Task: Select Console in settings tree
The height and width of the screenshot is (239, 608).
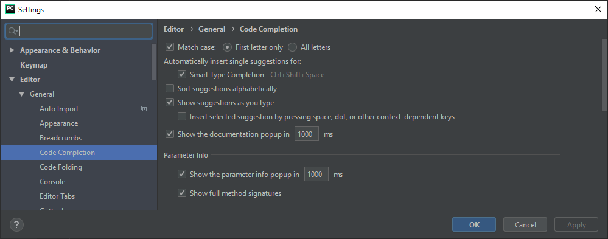Action: click(x=52, y=182)
